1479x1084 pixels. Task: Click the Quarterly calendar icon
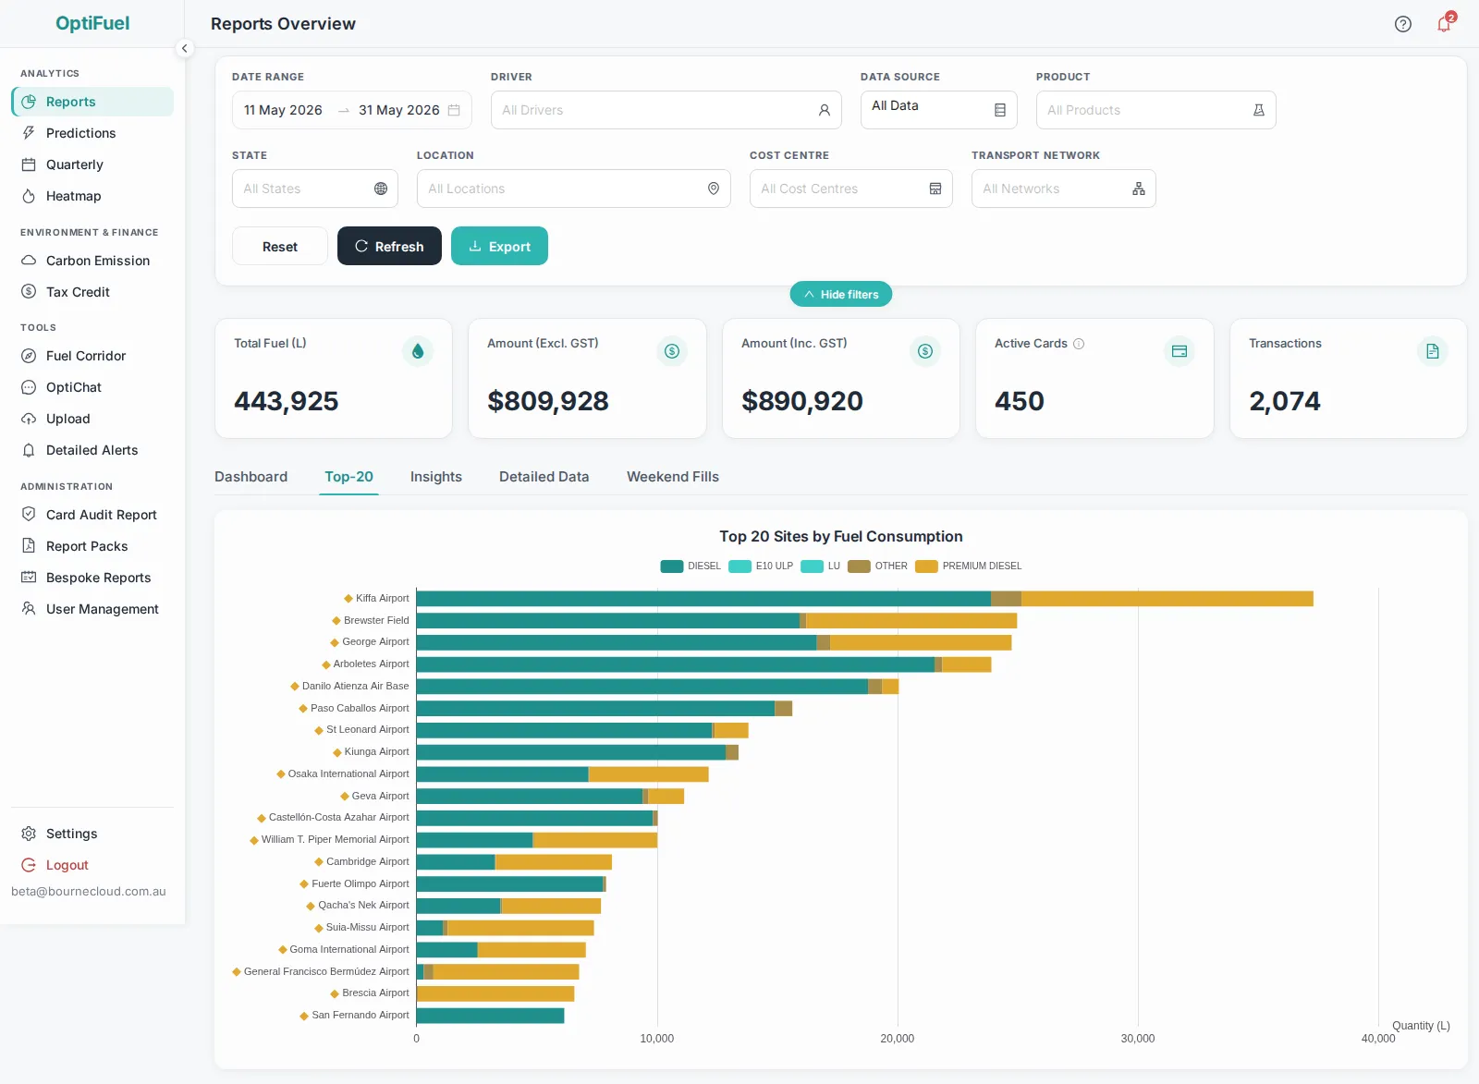tap(29, 164)
